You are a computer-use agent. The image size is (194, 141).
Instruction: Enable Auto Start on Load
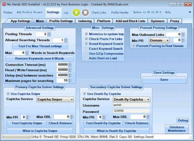pyautogui.click(x=86, y=58)
